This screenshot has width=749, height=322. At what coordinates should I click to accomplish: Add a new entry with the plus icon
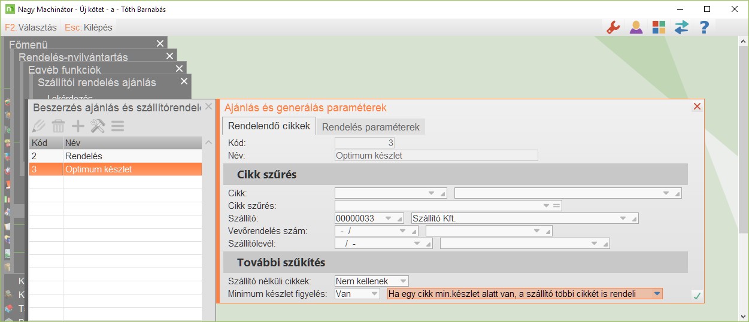click(78, 126)
